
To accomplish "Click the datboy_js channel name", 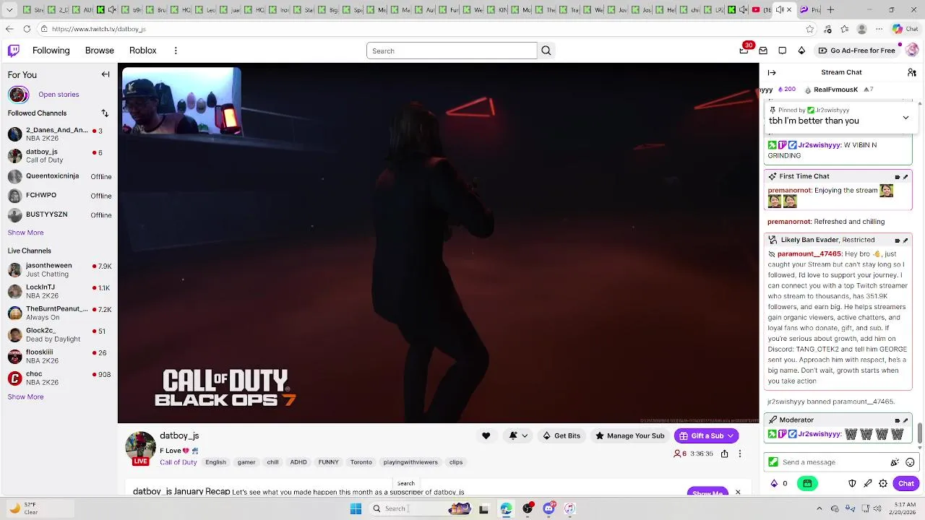I will [179, 435].
